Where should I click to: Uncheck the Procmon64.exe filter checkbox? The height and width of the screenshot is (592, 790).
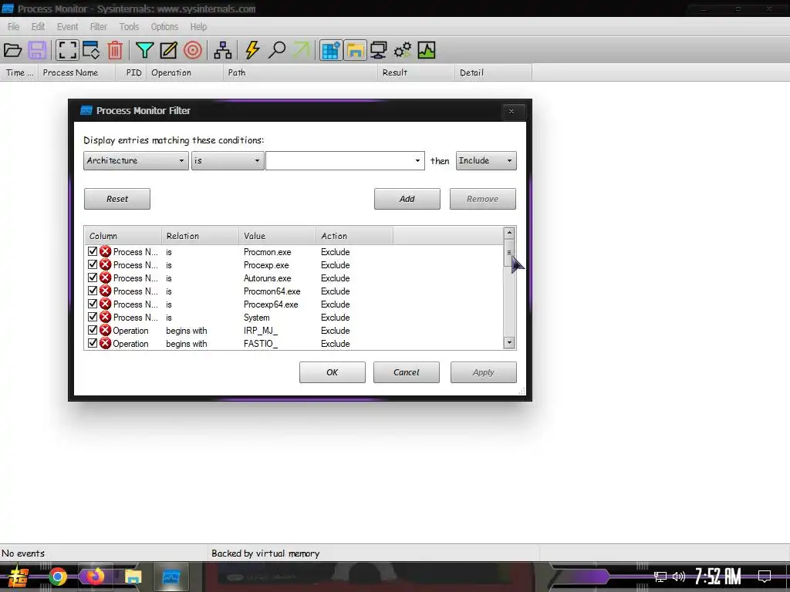pyautogui.click(x=93, y=291)
